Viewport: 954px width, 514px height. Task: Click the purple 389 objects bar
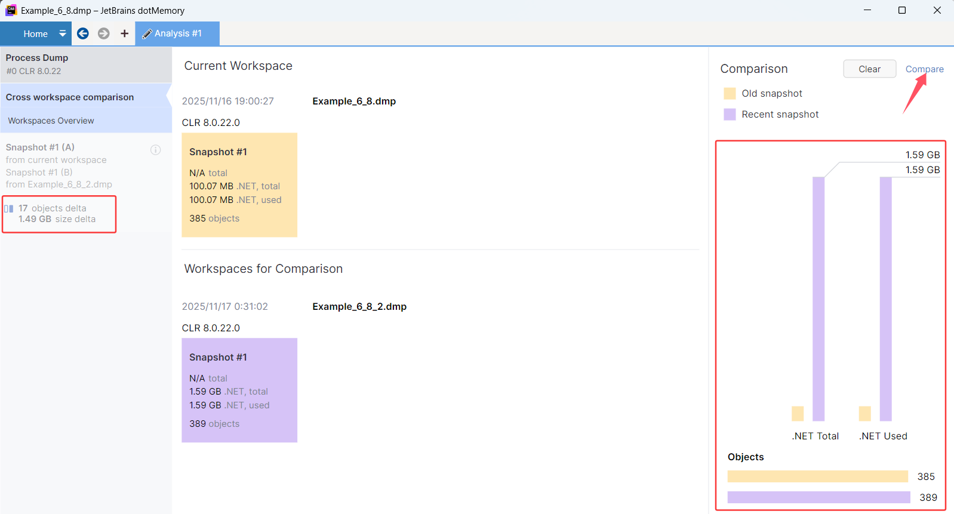(819, 497)
